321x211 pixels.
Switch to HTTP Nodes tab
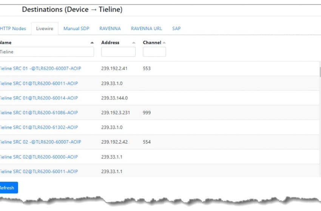coord(13,29)
